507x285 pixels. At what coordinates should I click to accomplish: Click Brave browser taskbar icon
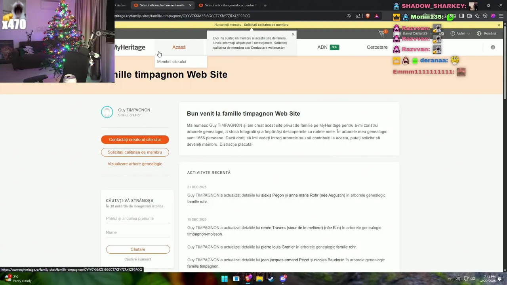click(248, 279)
